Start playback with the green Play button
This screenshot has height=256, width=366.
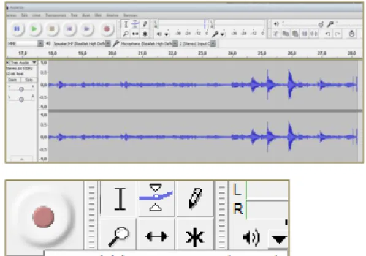click(34, 29)
